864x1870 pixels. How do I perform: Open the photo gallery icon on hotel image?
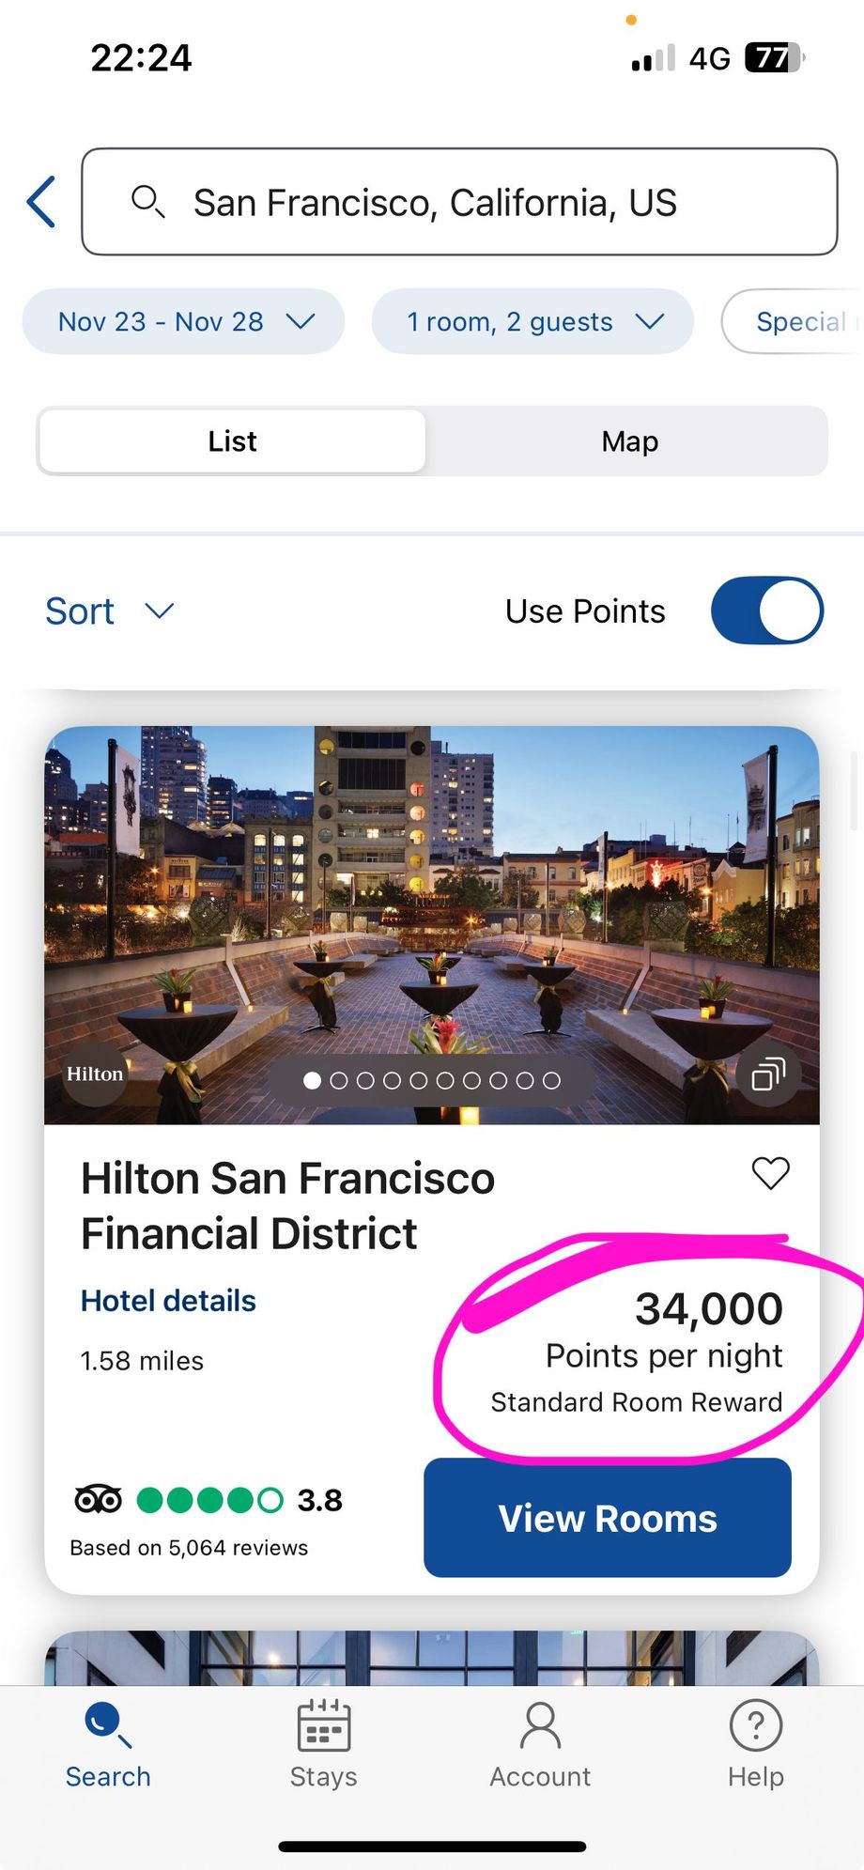pyautogui.click(x=767, y=1074)
